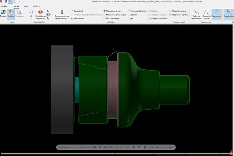This screenshot has width=234, height=156.
Task: Click the tool components end-mill icon
Action: 62,12
